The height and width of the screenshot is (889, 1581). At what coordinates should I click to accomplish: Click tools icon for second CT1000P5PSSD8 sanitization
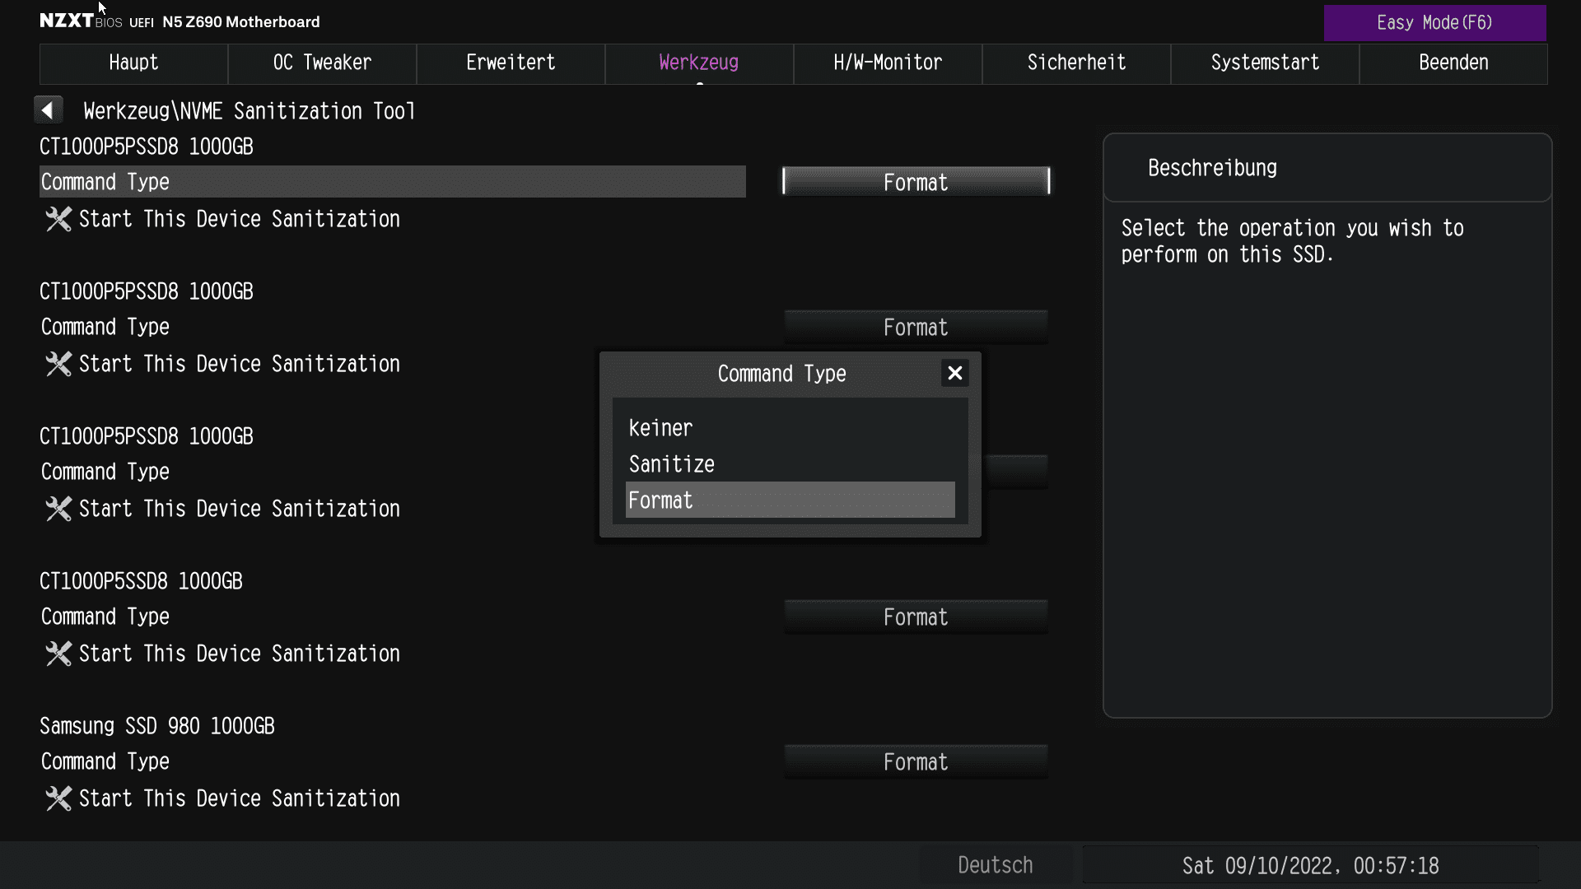click(x=58, y=364)
